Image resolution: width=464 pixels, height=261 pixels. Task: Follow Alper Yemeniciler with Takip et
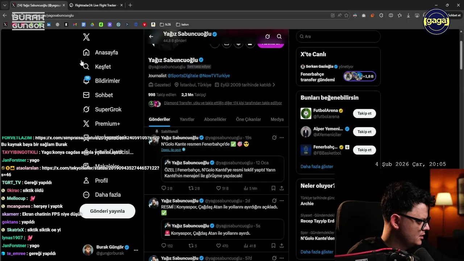364,132
